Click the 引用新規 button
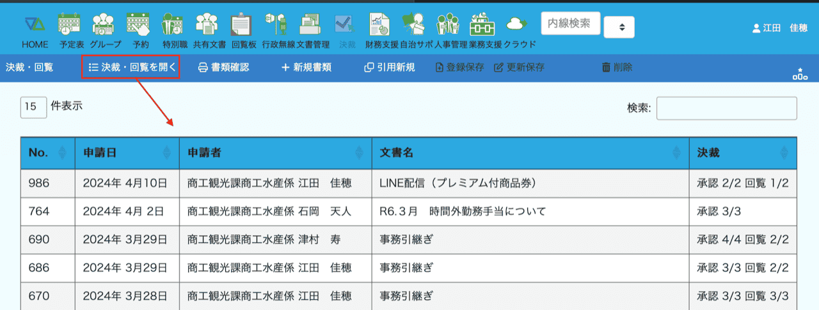819x310 pixels. 389,67
